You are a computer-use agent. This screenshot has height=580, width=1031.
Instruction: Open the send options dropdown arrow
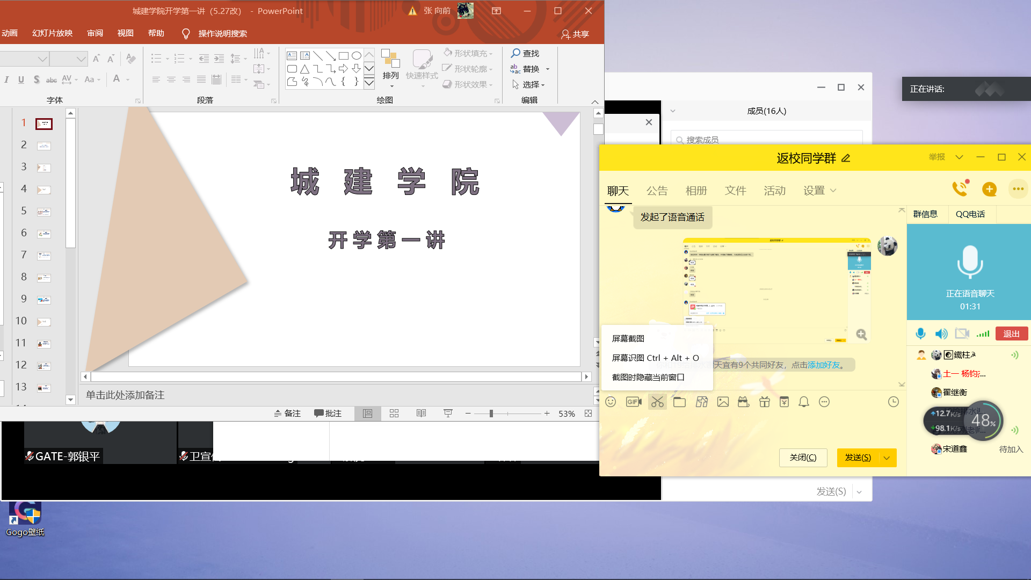coord(887,458)
